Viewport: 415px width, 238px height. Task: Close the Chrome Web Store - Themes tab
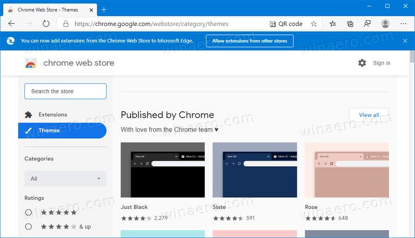(91, 10)
